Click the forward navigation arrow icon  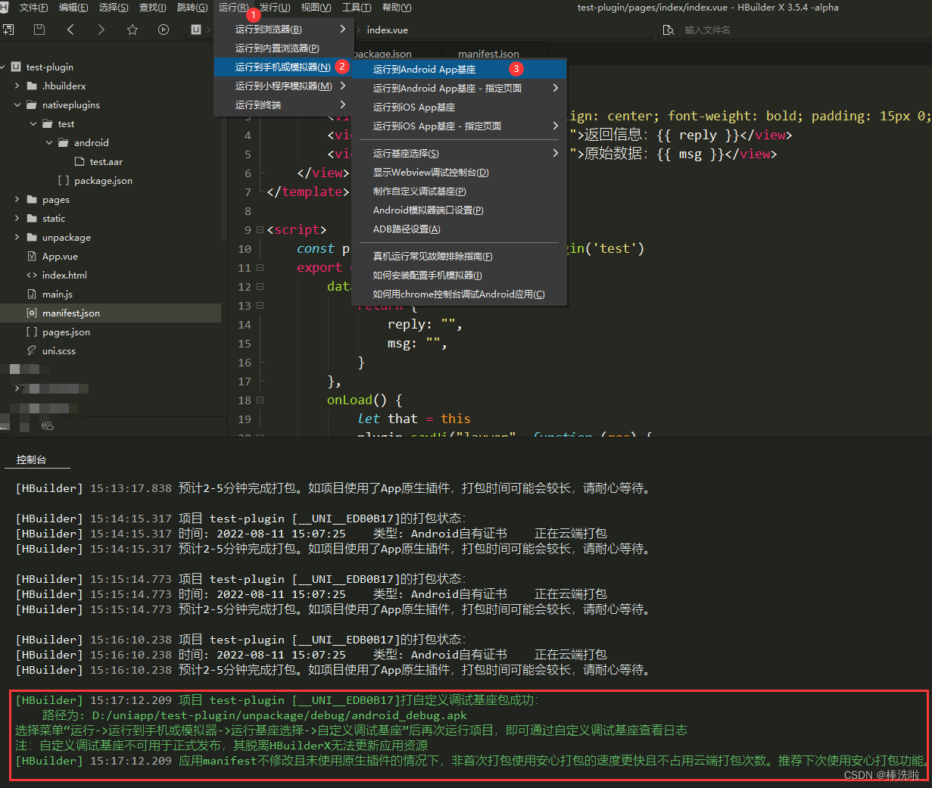pos(101,30)
